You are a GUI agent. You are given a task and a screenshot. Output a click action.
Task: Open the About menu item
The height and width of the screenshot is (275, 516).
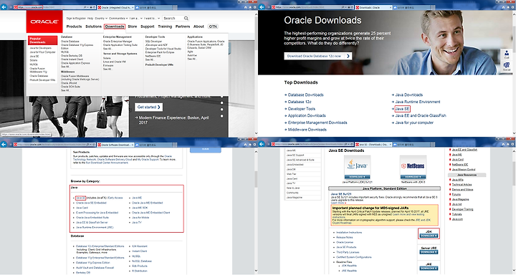[199, 26]
